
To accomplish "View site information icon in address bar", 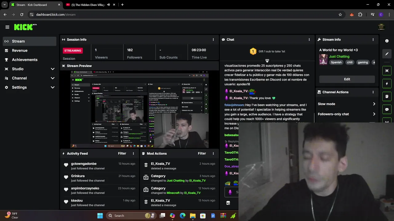I will pos(31,14).
